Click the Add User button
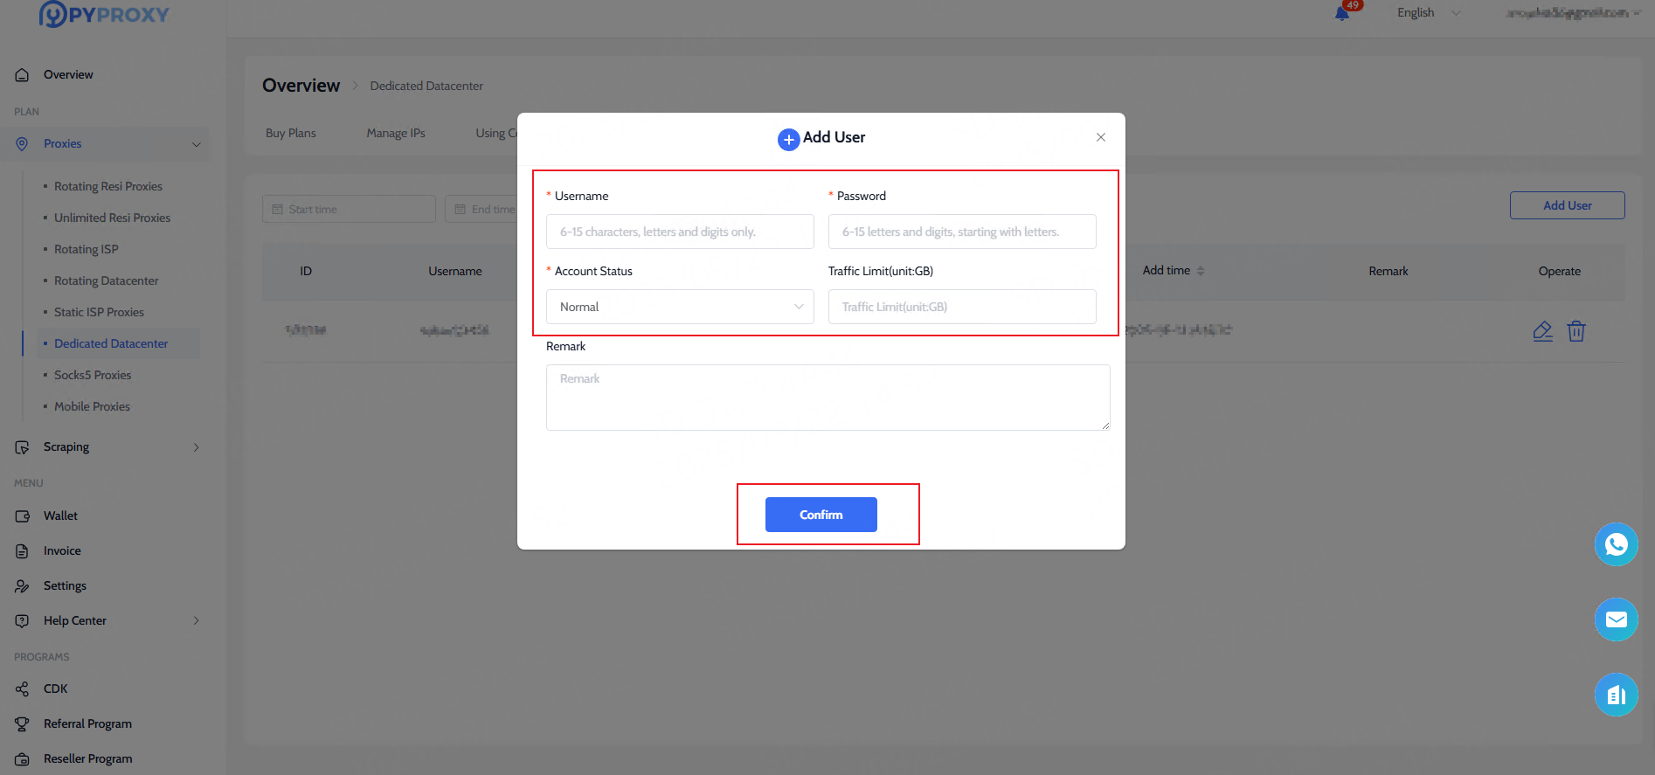This screenshot has width=1655, height=775. (x=1567, y=205)
